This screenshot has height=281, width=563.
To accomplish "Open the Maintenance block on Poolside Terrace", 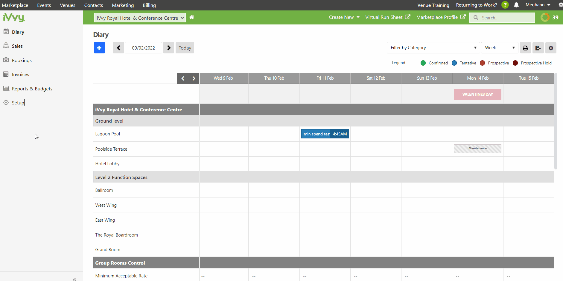I will click(477, 149).
